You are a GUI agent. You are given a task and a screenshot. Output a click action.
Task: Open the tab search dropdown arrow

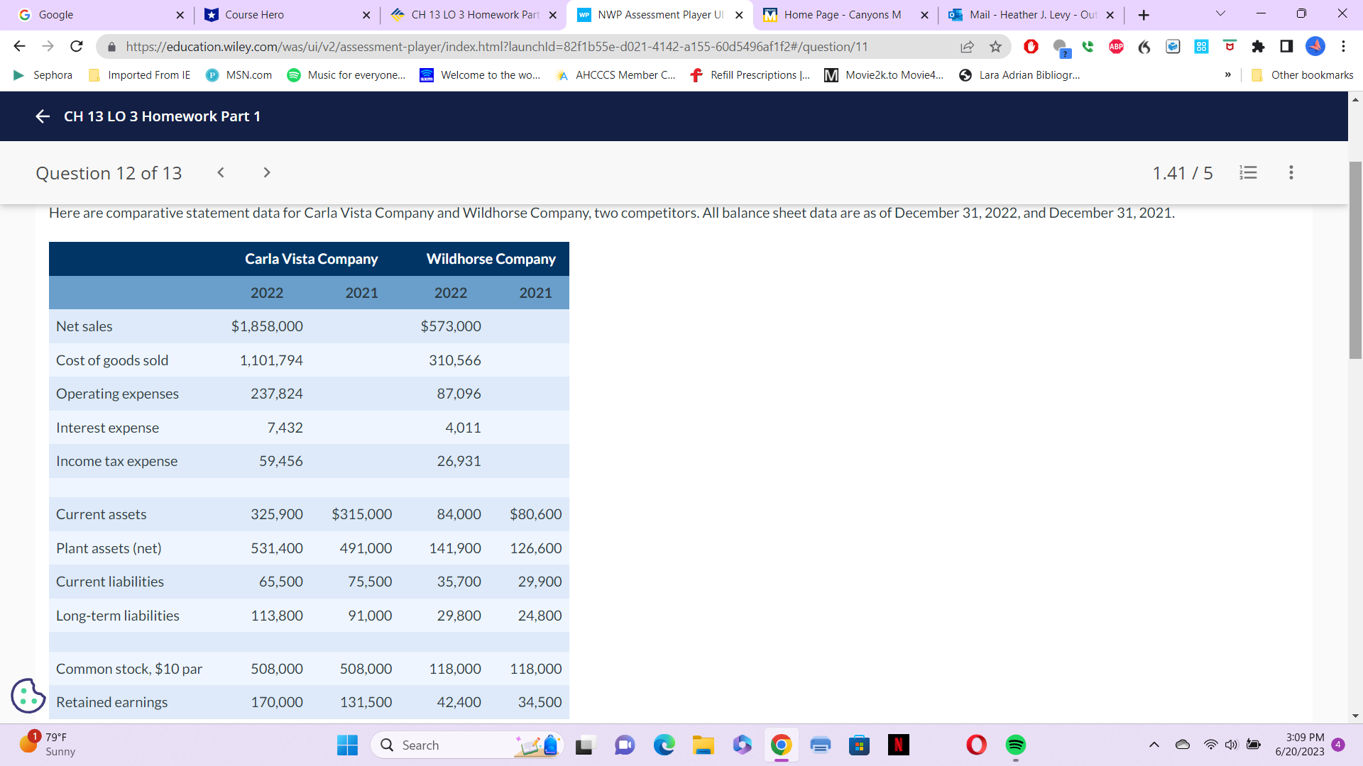1220,14
